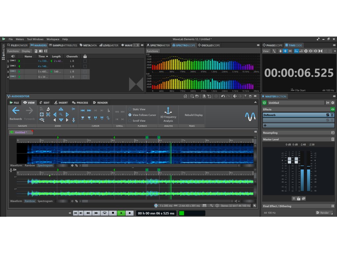This screenshot has height=253, width=337.
Task: Open the Functions dropdown in Markers panel
Action: coord(13,51)
